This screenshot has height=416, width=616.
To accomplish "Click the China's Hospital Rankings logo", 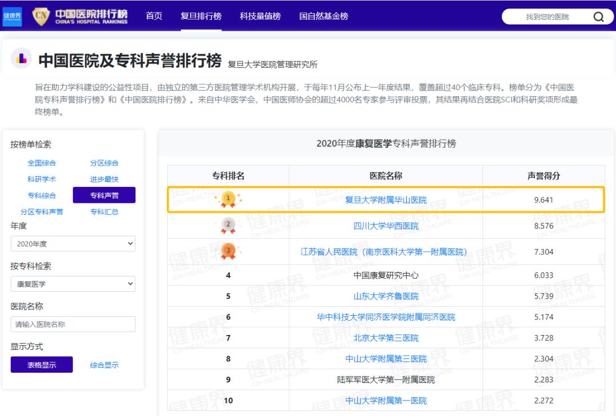I will pos(80,17).
